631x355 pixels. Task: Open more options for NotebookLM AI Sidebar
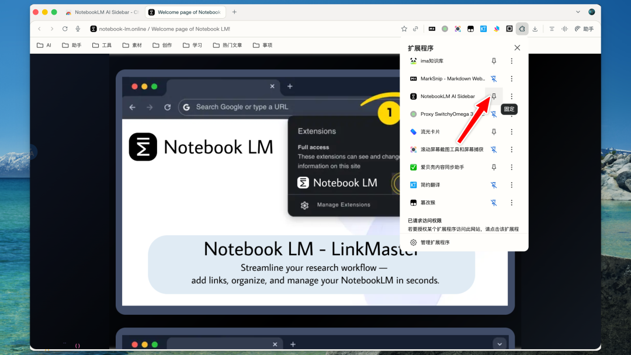click(511, 96)
